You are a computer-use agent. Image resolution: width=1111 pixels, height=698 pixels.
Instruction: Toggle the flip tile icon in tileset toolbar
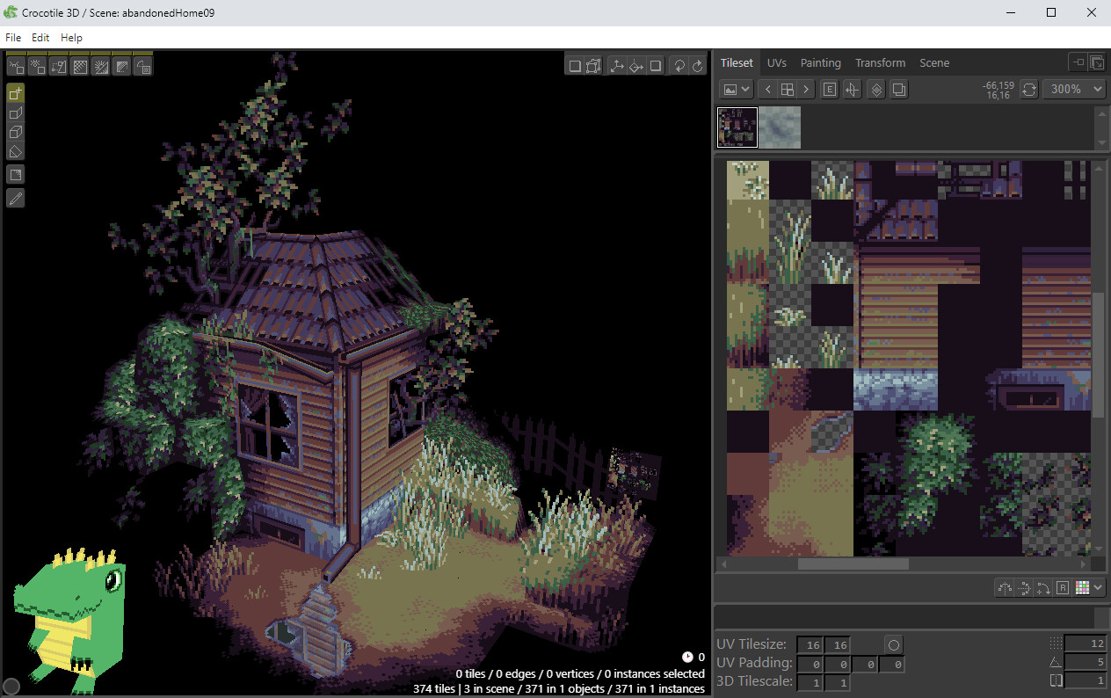tap(851, 89)
